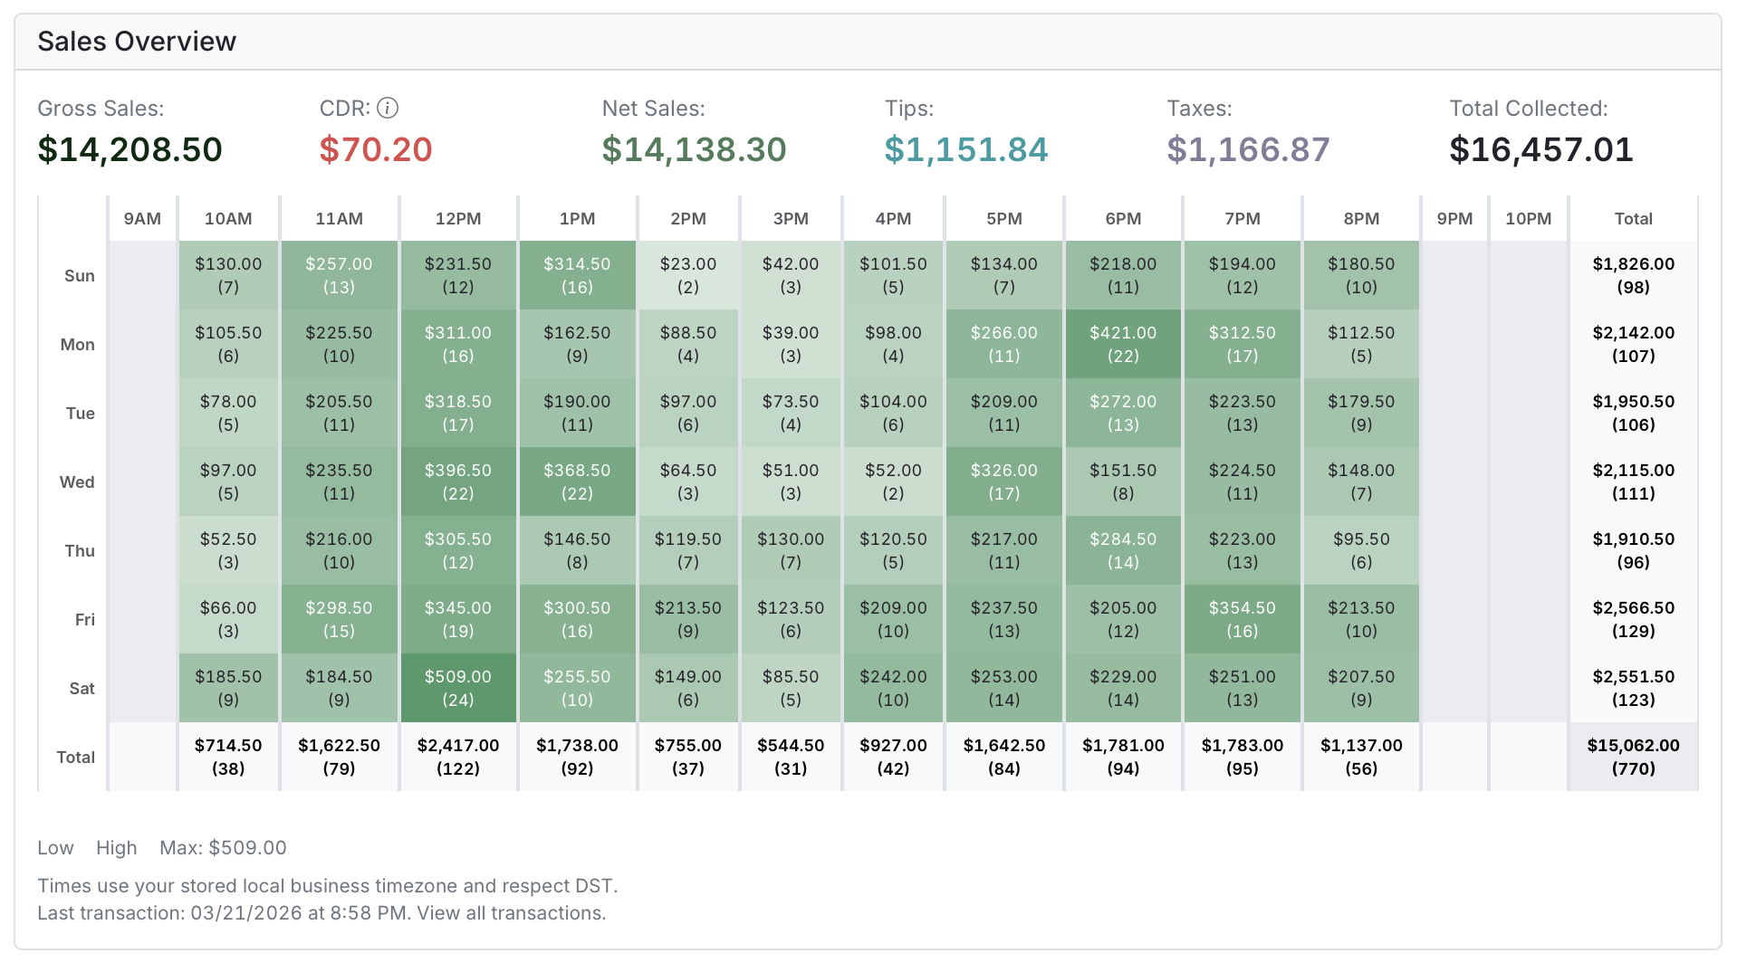Select the Total column header

(x=1633, y=219)
